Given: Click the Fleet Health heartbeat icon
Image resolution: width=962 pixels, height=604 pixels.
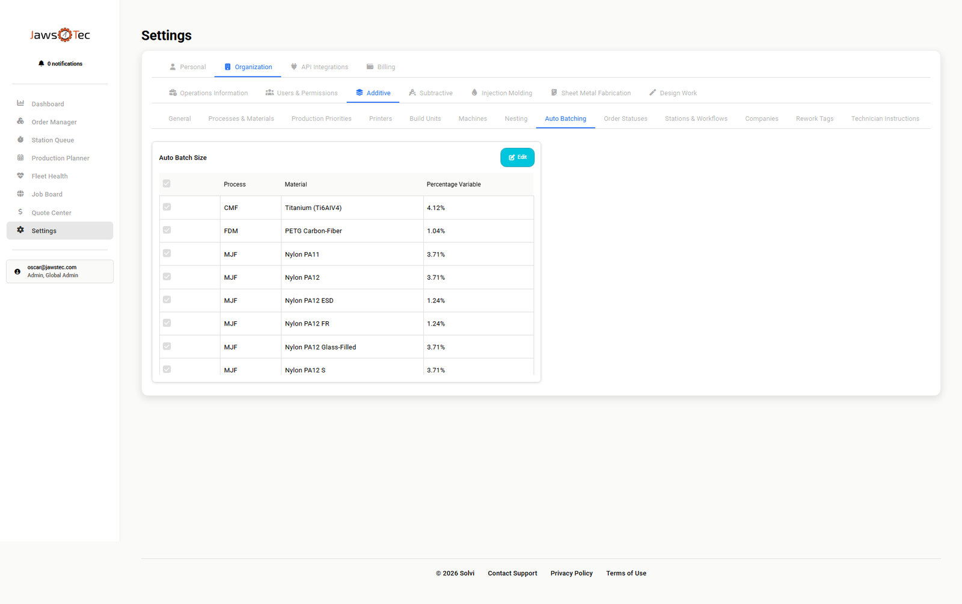Looking at the screenshot, I should coord(20,176).
